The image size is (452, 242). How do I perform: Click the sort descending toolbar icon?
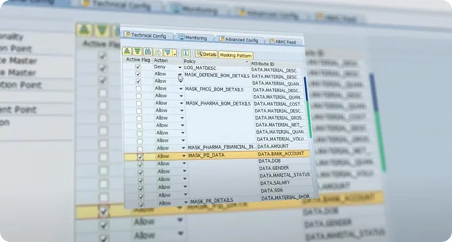click(x=137, y=51)
